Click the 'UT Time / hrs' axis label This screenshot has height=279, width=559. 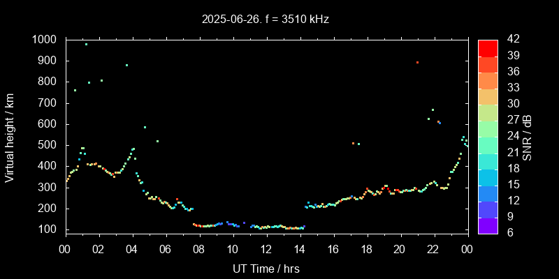266,268
